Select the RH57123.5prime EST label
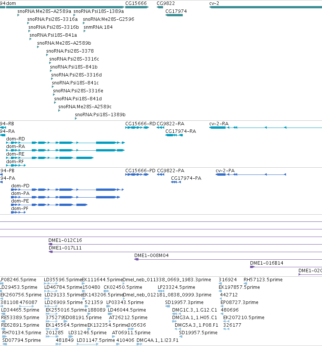 tap(263, 280)
